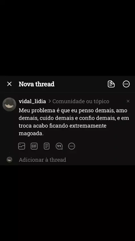Remove the Comunidade ou tópico field

(128, 101)
